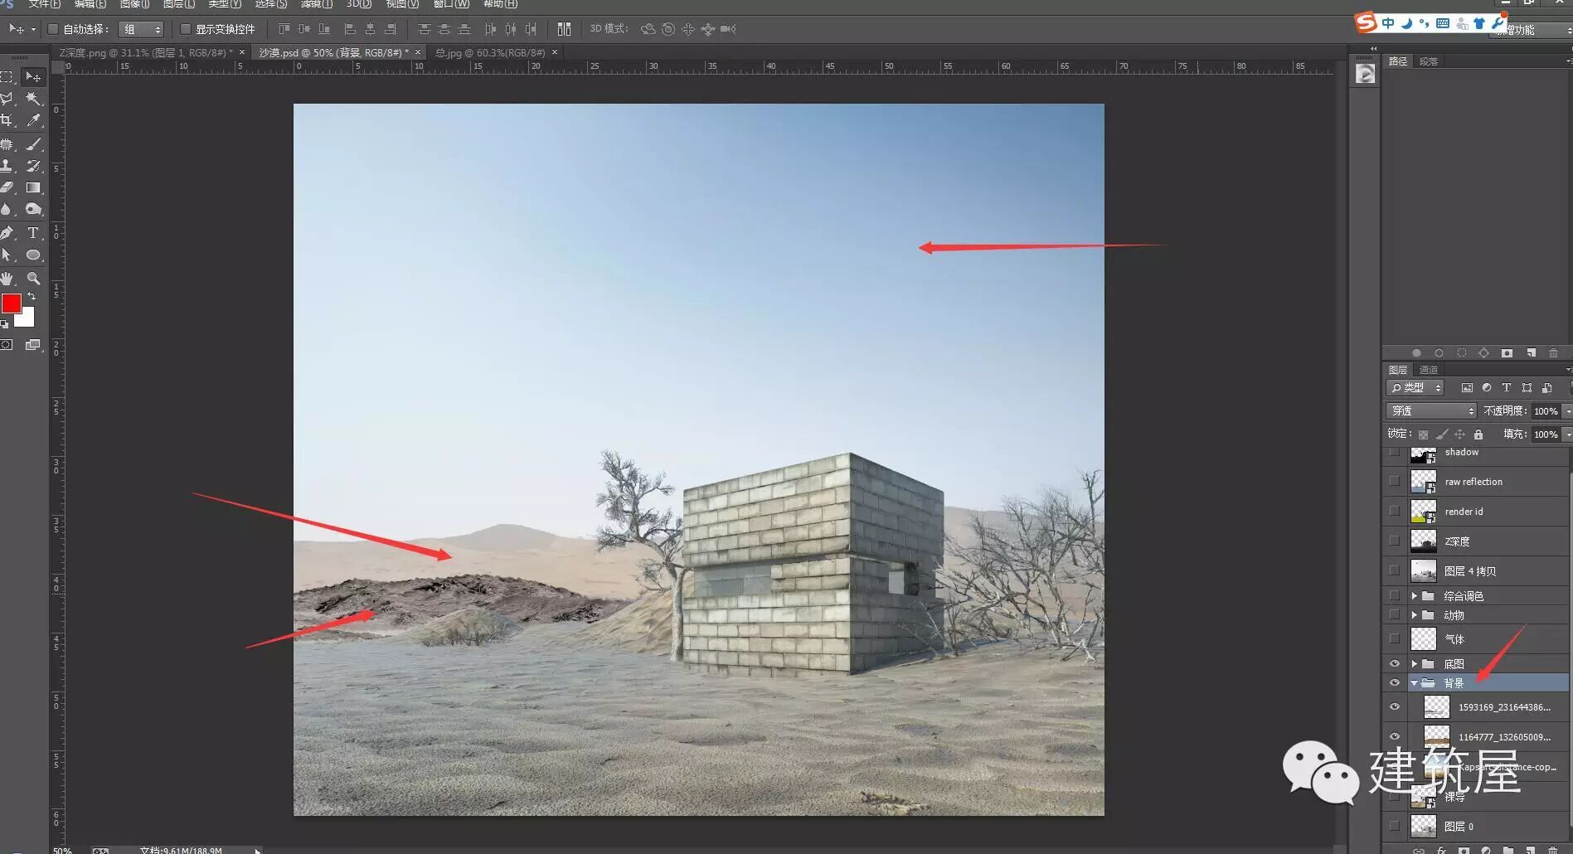The image size is (1573, 854).
Task: Expand the collapsed panel dock arrows
Action: click(x=1373, y=49)
